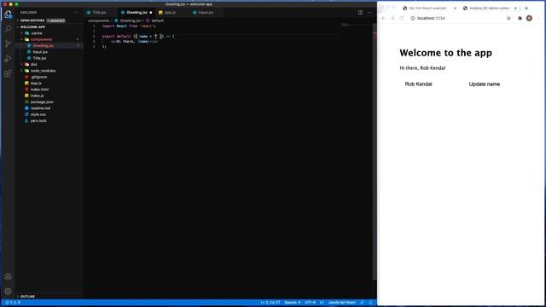Screen dimensions: 546x307
Task: Click LF end-of-line setting
Action: click(322, 303)
